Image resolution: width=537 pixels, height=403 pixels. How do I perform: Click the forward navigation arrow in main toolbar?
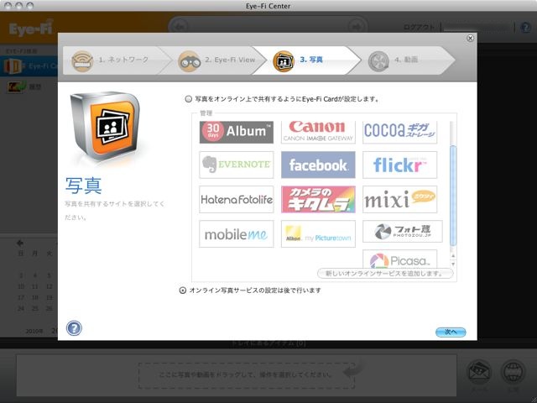(x=356, y=27)
